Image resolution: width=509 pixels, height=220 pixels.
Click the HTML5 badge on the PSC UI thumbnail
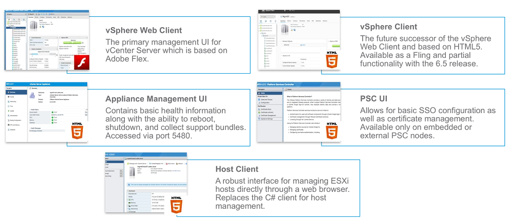332,130
